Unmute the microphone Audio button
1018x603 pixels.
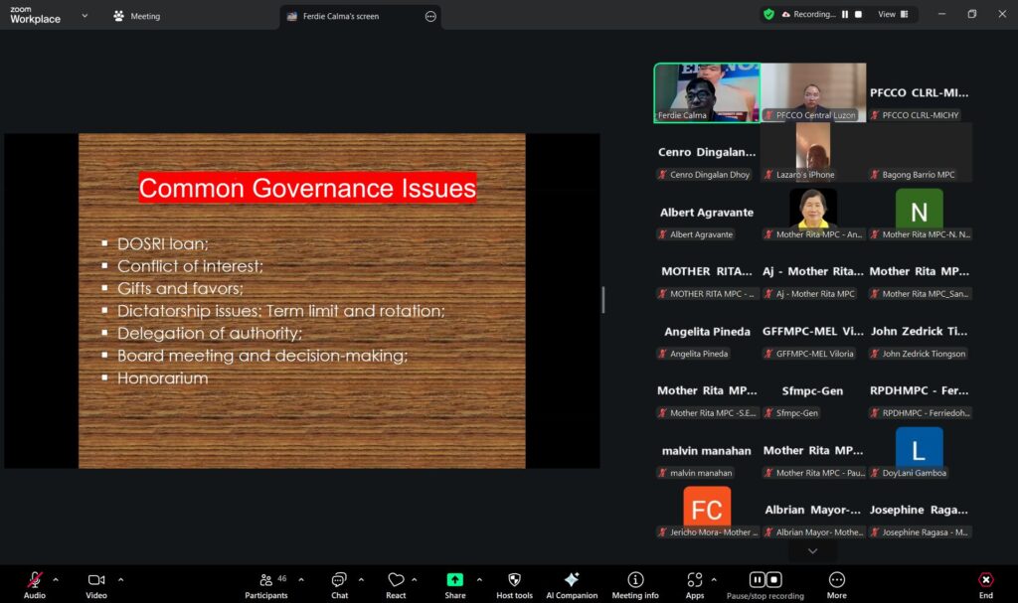point(35,580)
